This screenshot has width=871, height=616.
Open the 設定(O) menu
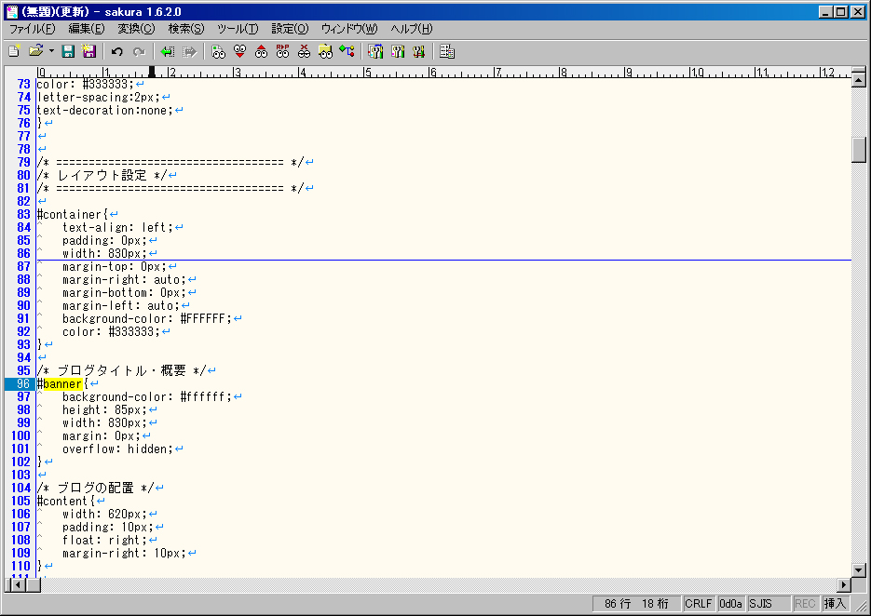coord(290,29)
